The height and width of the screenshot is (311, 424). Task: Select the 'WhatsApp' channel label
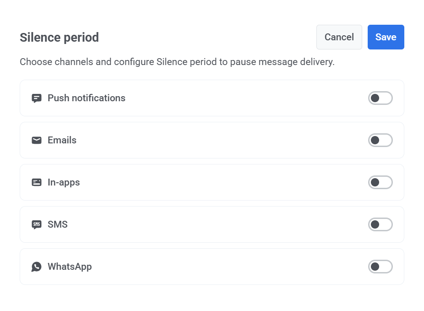tap(70, 267)
